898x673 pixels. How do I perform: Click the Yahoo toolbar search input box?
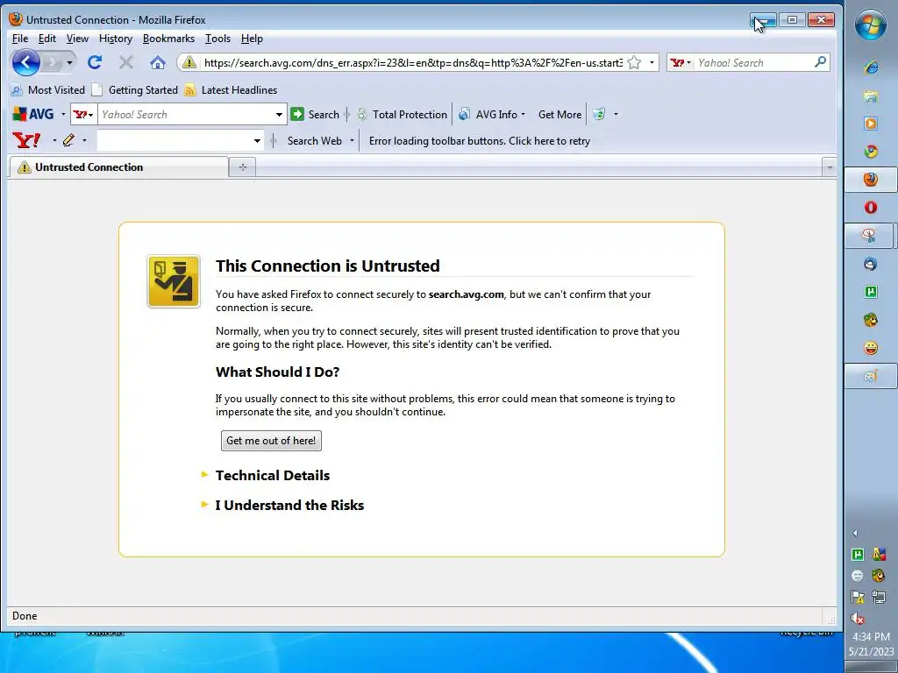tap(174, 141)
